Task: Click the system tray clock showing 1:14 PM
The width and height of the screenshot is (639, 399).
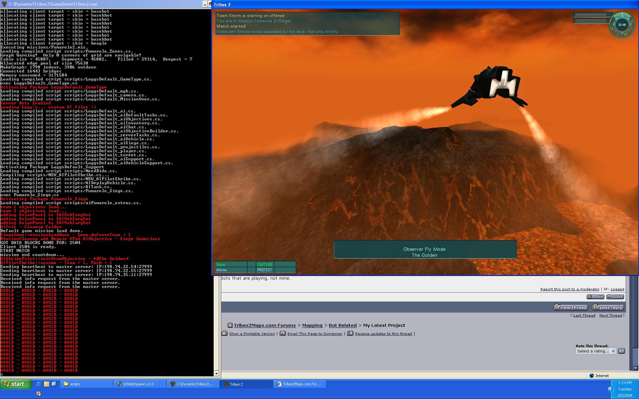Action: coord(625,383)
